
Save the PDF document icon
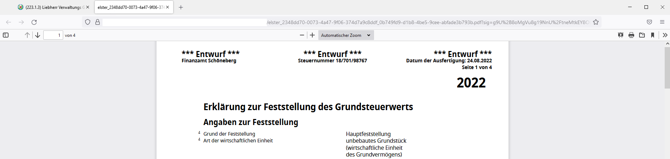[x=642, y=35]
